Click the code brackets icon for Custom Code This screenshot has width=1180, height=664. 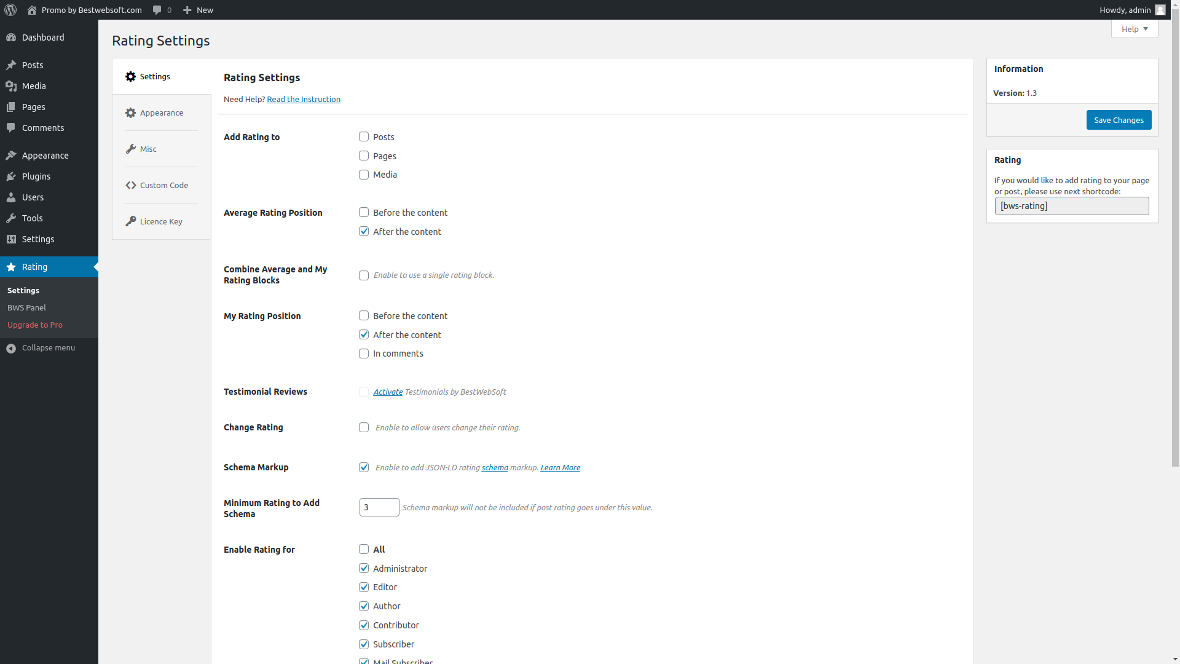tap(130, 185)
